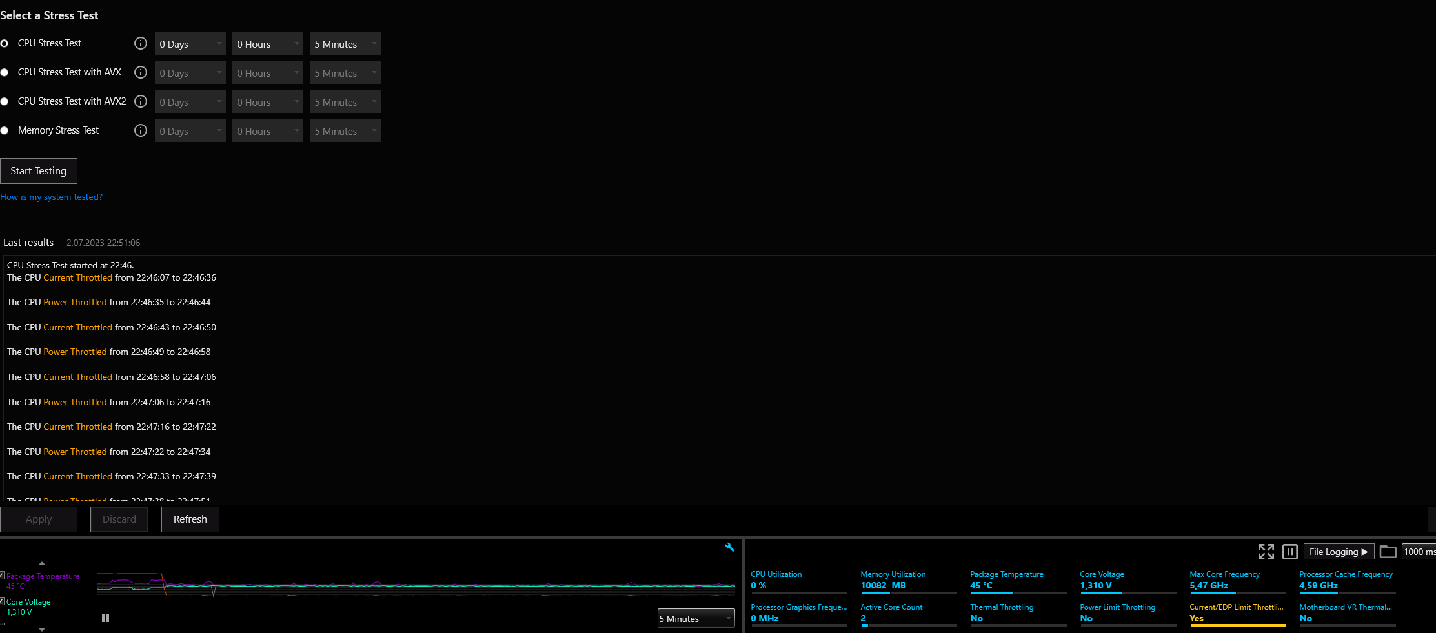This screenshot has height=633, width=1436.
Task: Click Current/EDP Limit Throttling Yes status
Action: (1197, 619)
